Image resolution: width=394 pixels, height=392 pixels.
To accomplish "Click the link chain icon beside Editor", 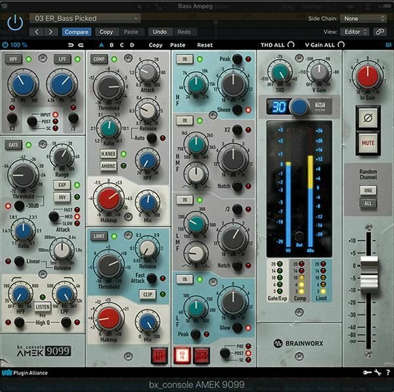I will [x=380, y=32].
